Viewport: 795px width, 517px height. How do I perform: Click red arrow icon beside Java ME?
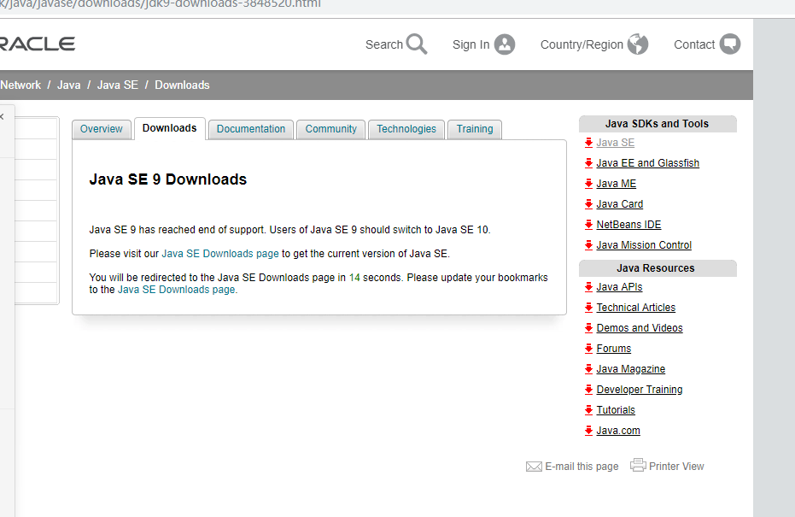588,184
